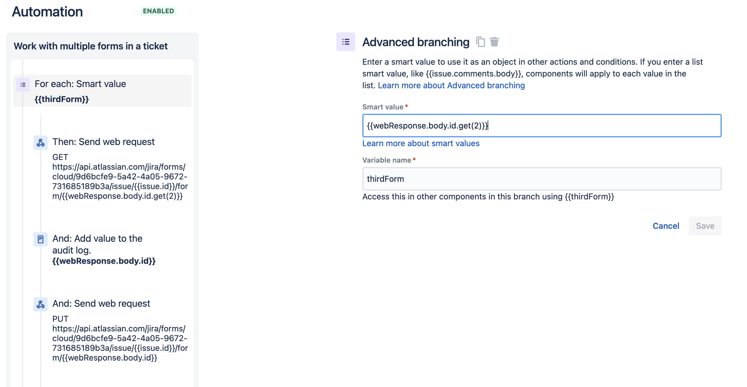Click the webhook icon beside 'And: Send web request'
The height and width of the screenshot is (387, 747).
pos(41,305)
